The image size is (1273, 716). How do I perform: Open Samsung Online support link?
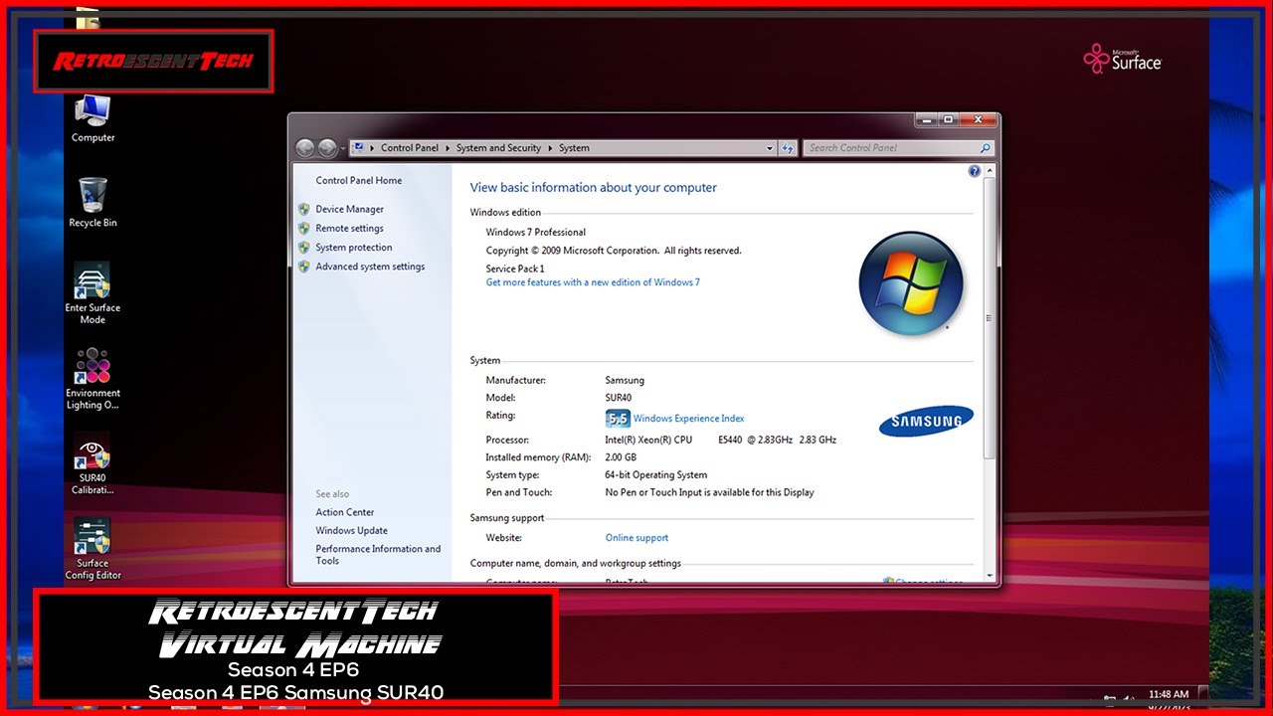(636, 538)
